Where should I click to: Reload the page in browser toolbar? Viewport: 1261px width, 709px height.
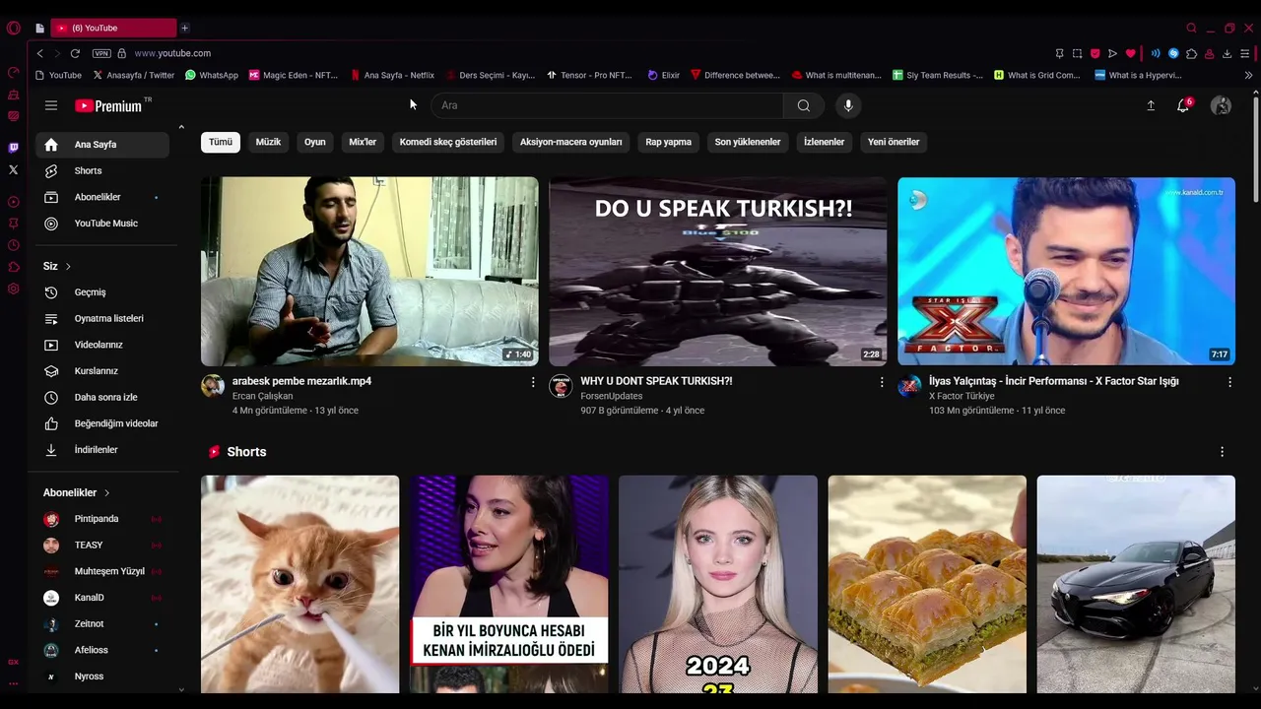coord(75,53)
